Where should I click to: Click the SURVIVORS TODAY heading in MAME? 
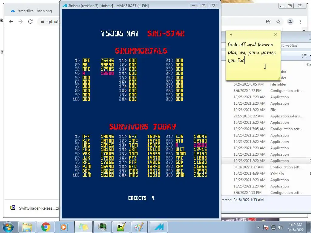tap(143, 127)
